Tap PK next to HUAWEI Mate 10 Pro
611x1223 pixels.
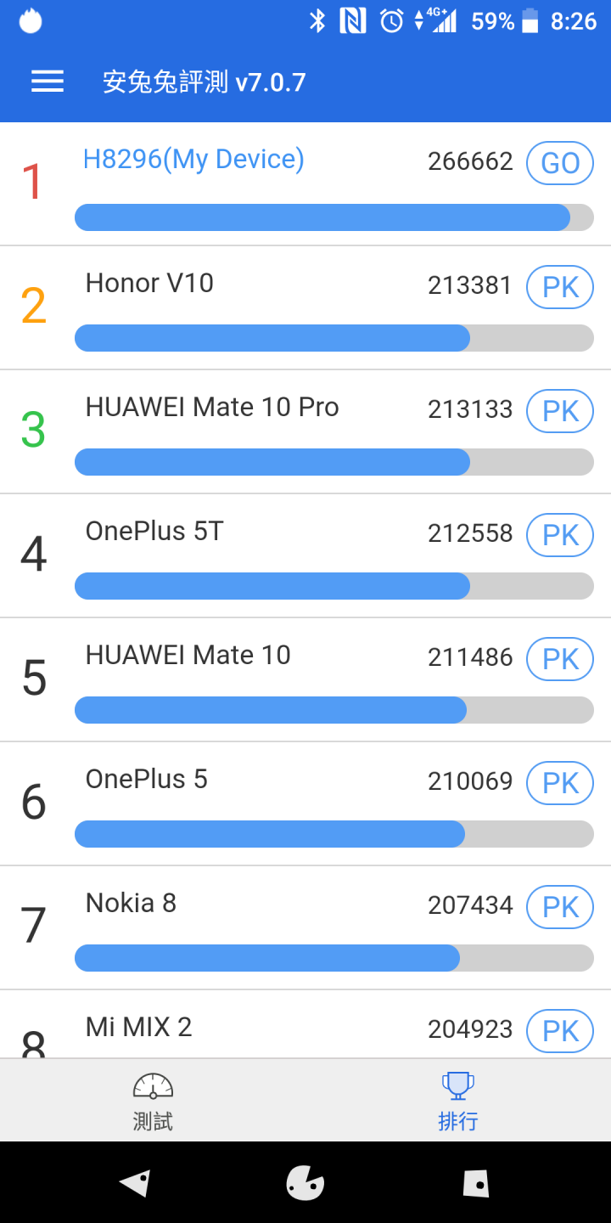pos(560,411)
